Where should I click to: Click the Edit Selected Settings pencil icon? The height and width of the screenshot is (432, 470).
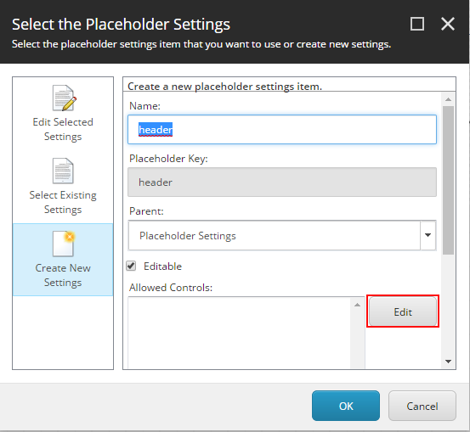coord(64,98)
